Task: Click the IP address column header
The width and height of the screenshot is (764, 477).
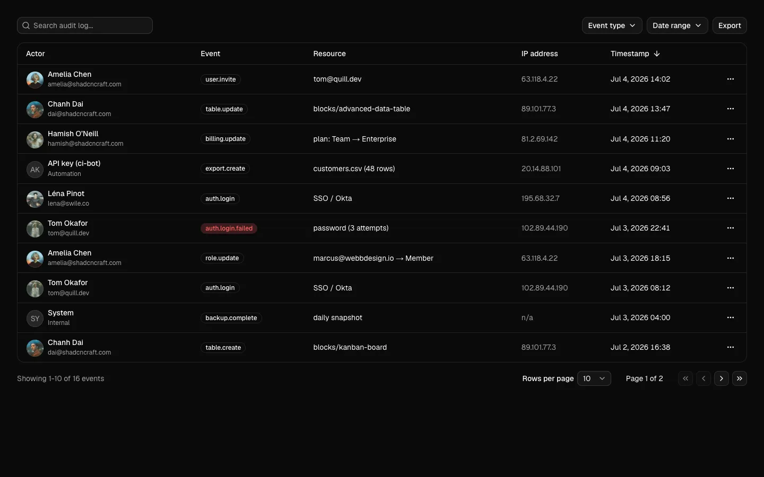Action: (540, 54)
